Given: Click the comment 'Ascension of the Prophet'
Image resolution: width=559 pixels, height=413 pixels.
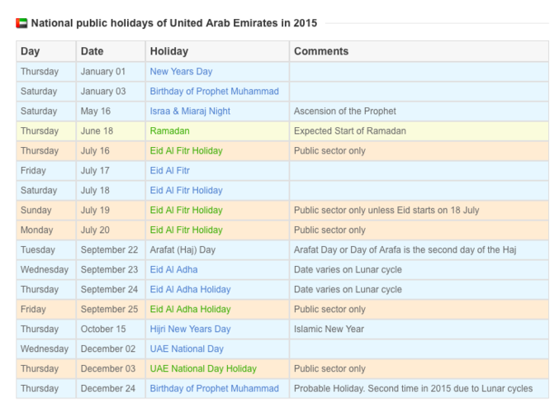Looking at the screenshot, I should [x=345, y=112].
